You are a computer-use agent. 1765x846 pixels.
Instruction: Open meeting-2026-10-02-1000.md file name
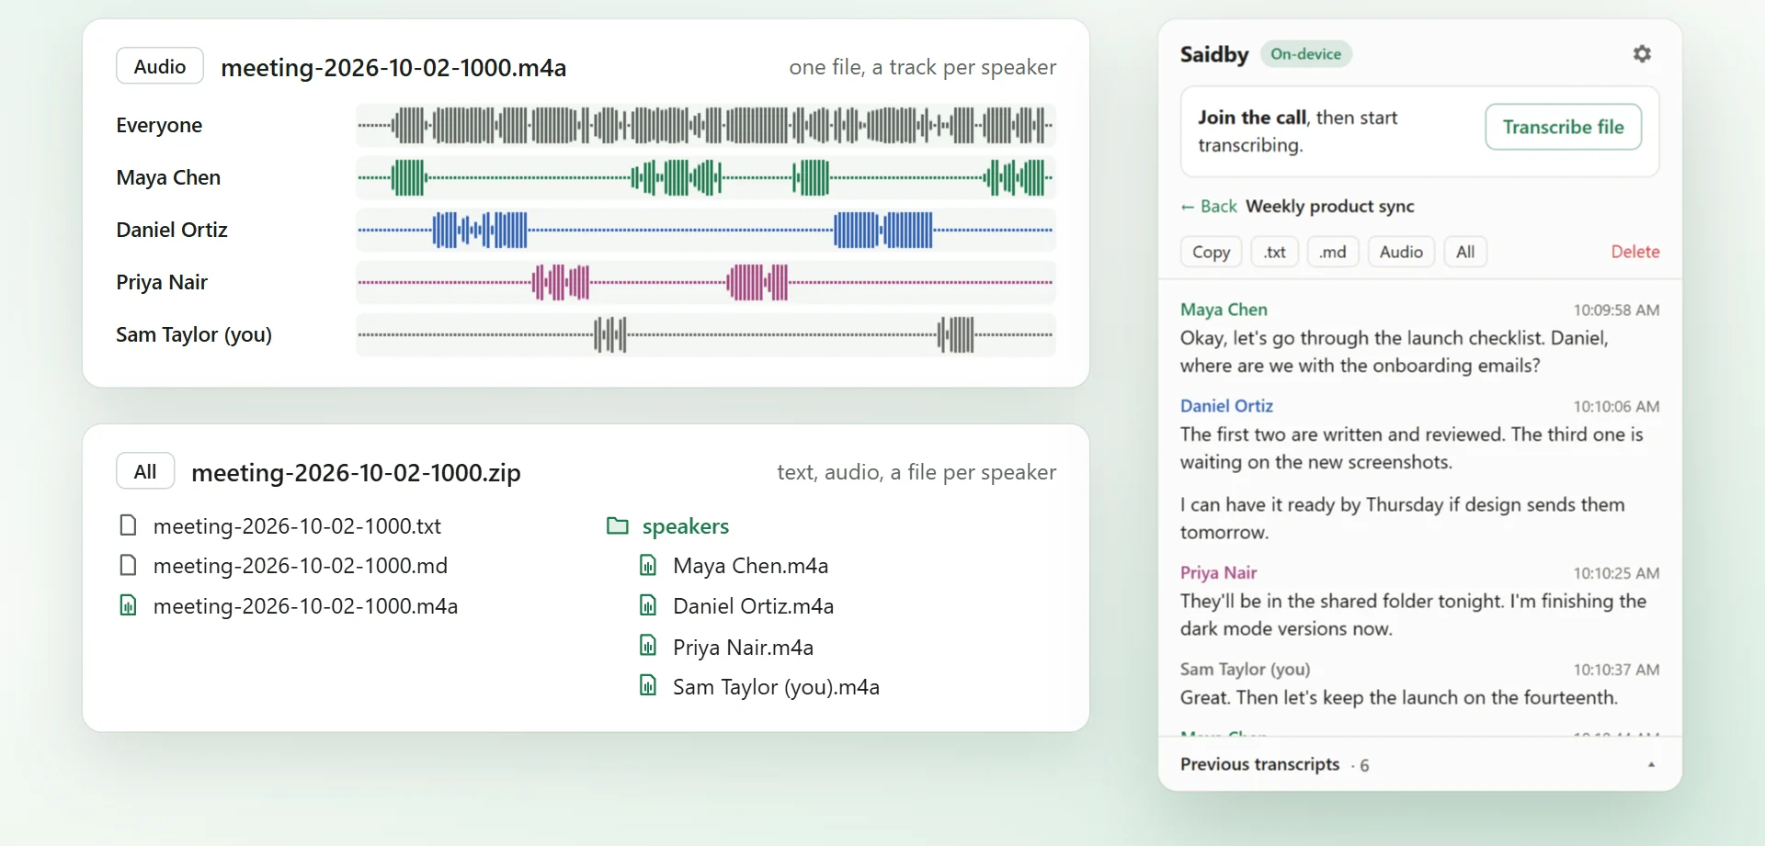click(301, 565)
